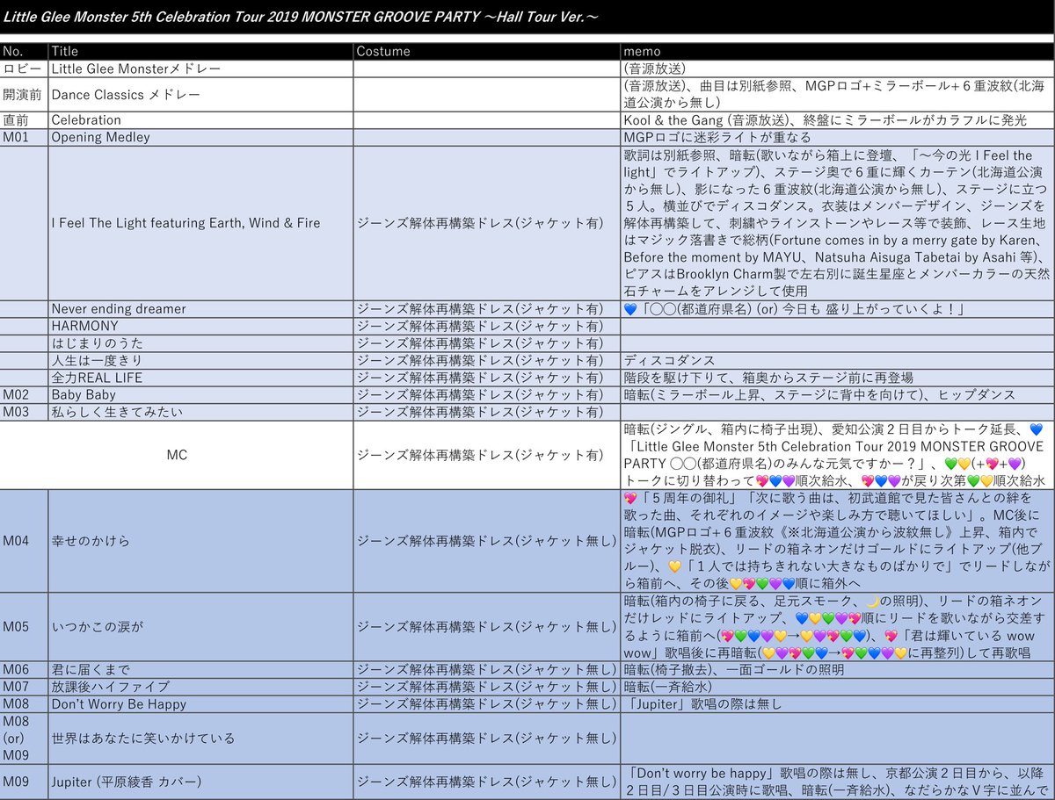
Task: Select the 'Never ending dreamer' cell
Action: (x=201, y=309)
